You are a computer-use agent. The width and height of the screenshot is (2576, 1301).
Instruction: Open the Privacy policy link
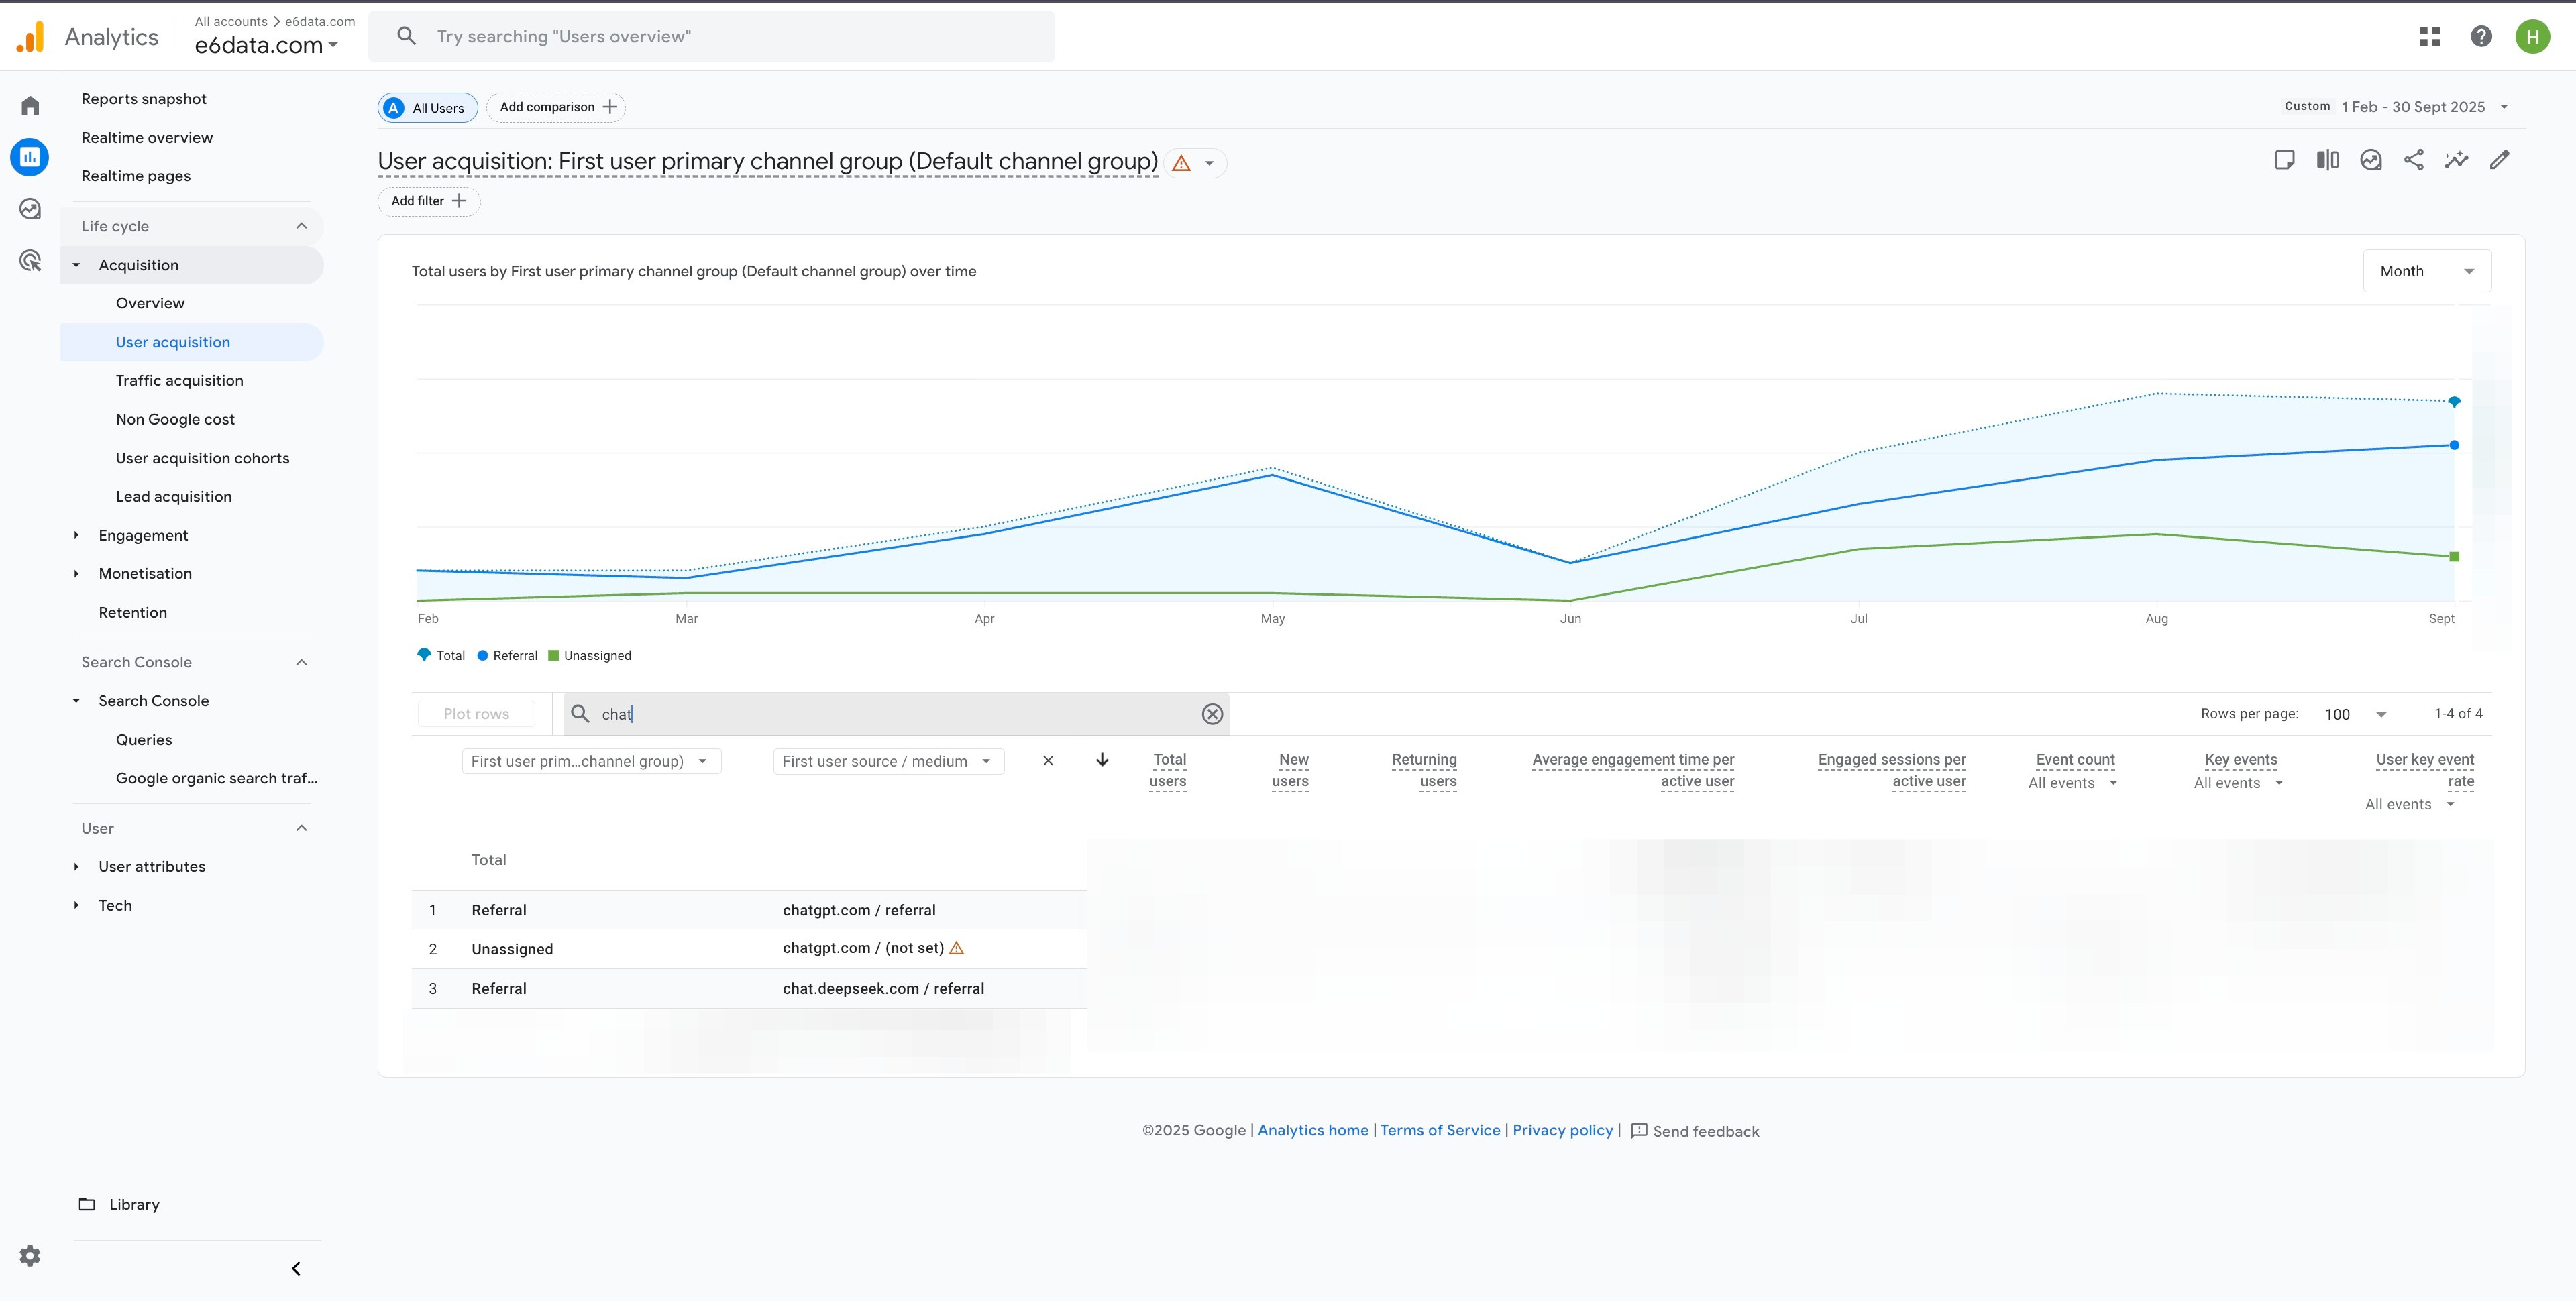click(x=1562, y=1130)
